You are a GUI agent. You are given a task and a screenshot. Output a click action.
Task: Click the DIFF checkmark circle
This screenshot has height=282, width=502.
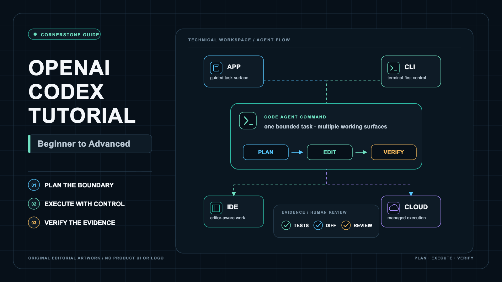tap(318, 225)
